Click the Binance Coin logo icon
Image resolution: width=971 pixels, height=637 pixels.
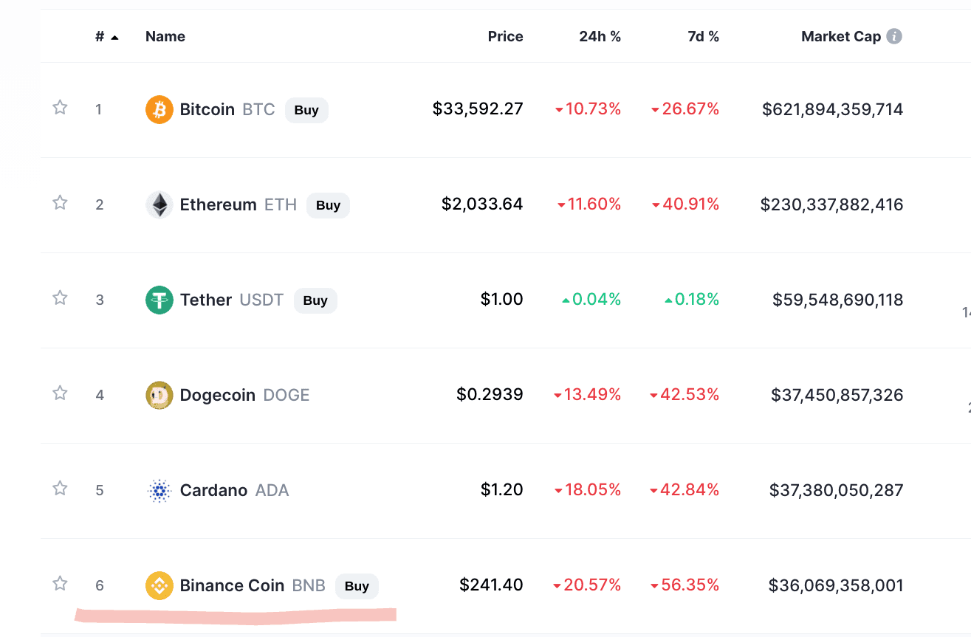(x=159, y=585)
